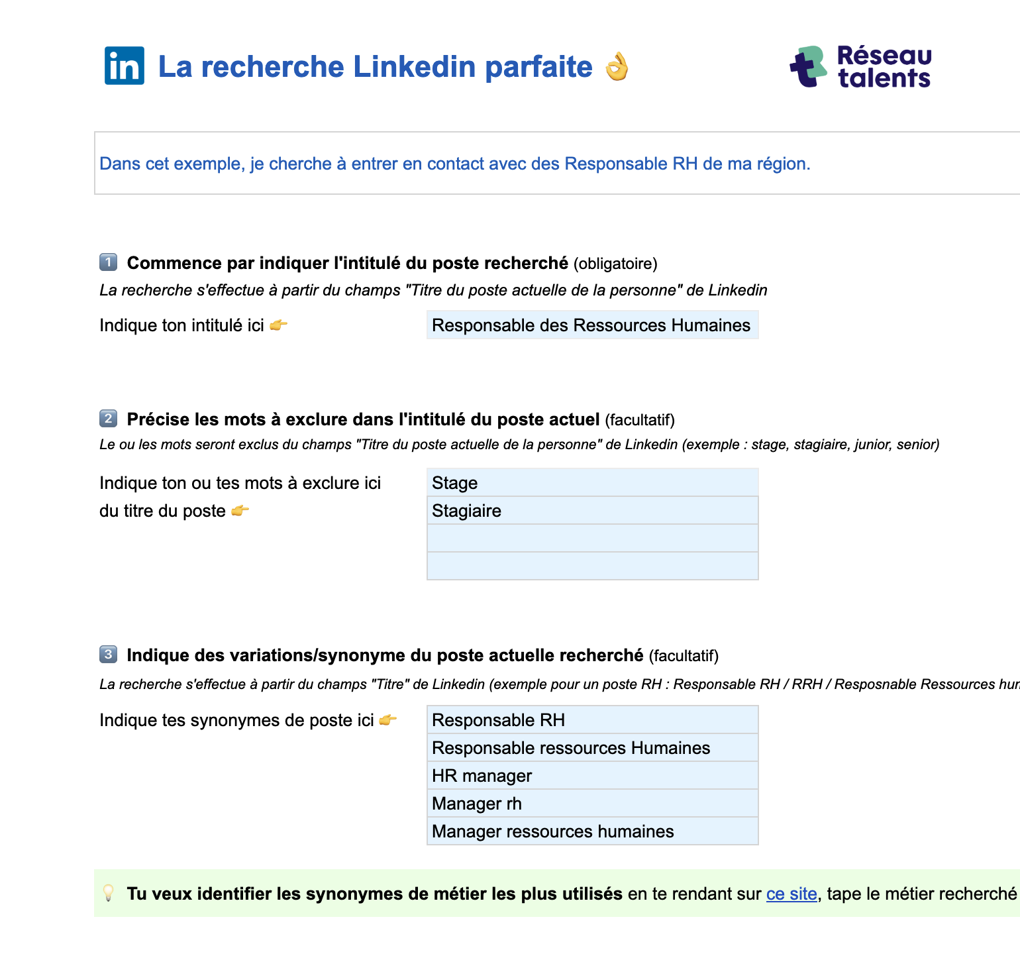This screenshot has height=958, width=1020.
Task: Select the 'Stagiaire' exclusion cell
Action: click(592, 511)
